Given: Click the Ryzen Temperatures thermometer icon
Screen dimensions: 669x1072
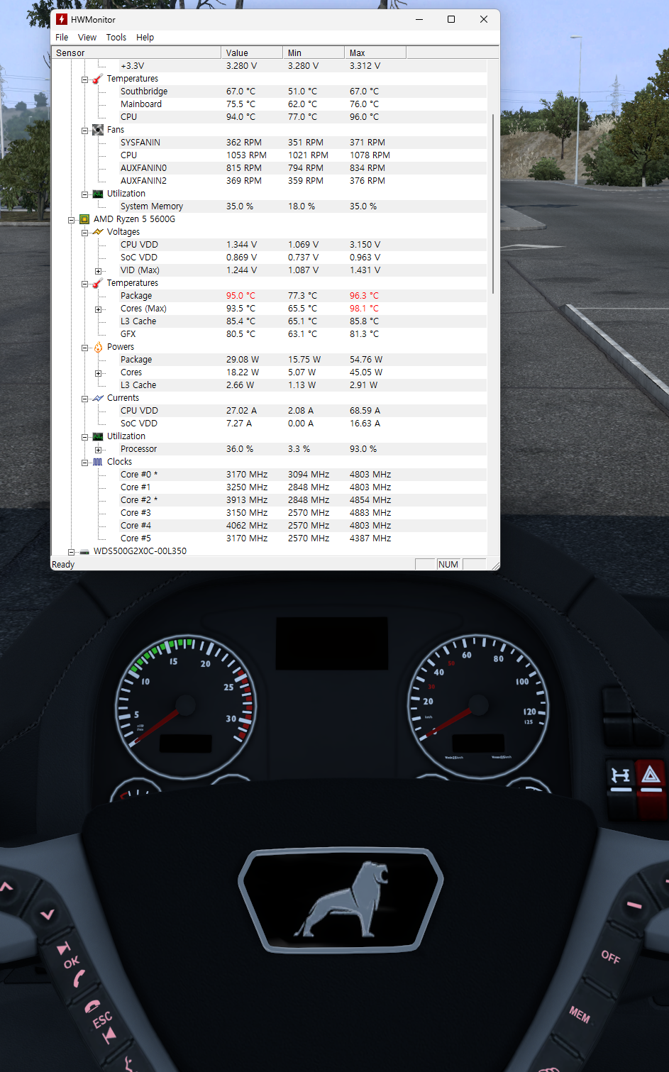Looking at the screenshot, I should coord(98,283).
